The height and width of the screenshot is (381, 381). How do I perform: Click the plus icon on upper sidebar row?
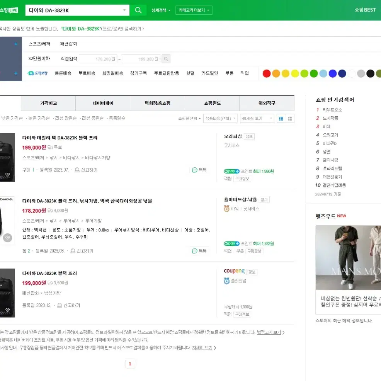tap(16, 44)
